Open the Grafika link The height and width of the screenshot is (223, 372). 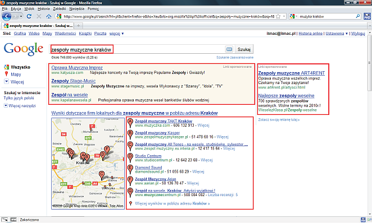coord(20,34)
